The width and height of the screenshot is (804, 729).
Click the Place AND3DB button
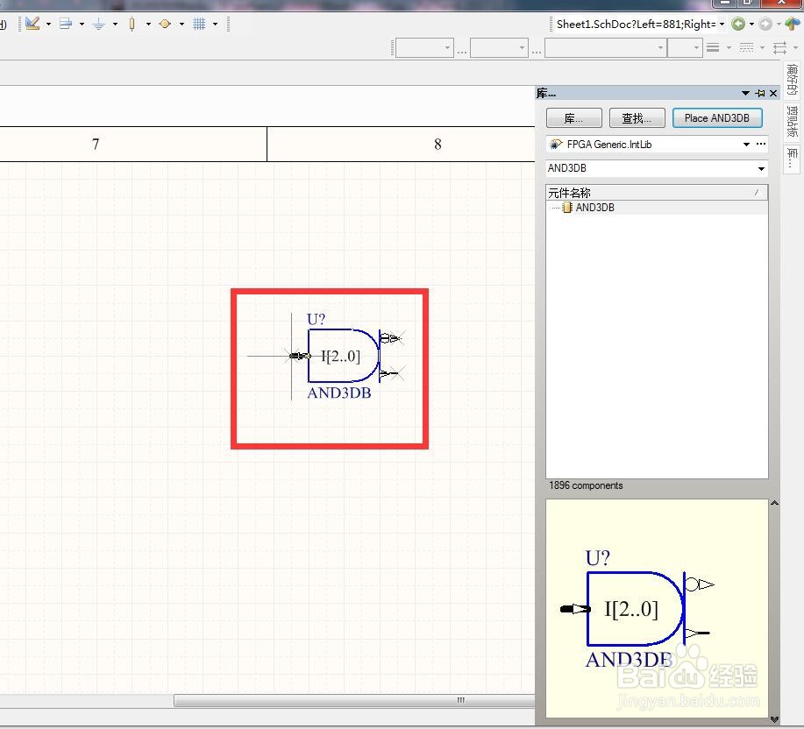(717, 117)
